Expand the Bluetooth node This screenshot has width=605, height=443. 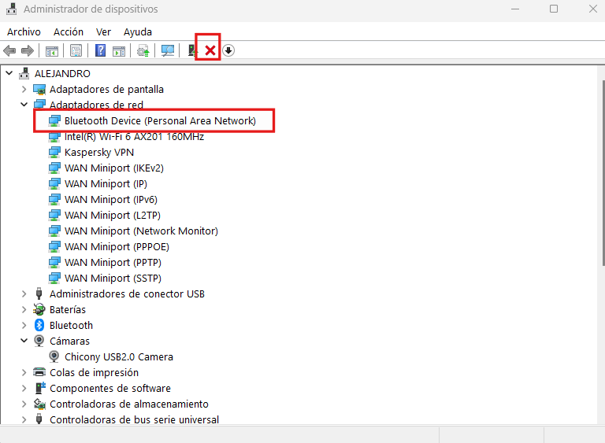point(24,326)
